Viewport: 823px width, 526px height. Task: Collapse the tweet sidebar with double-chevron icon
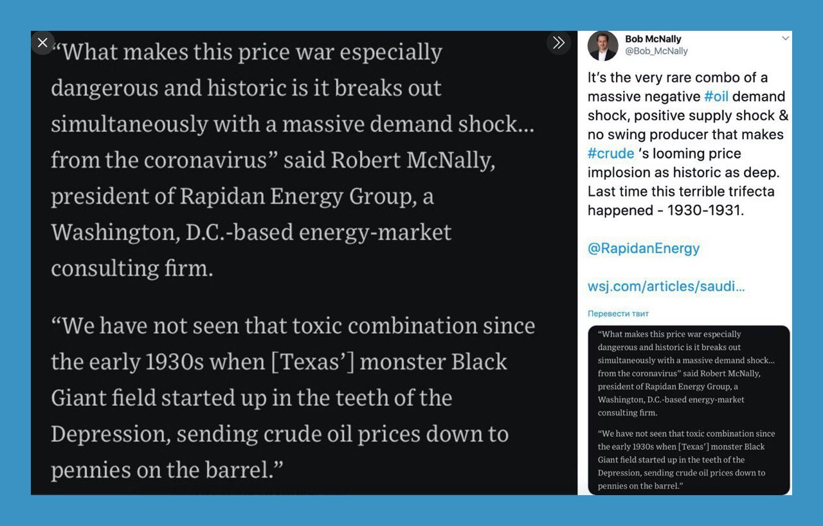tap(558, 42)
